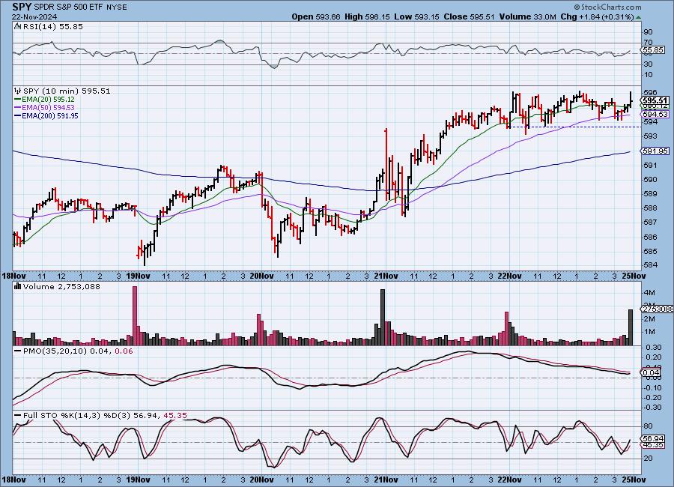The height and width of the screenshot is (487, 674).
Task: Click the Close 595.51 value in header
Action: point(469,16)
